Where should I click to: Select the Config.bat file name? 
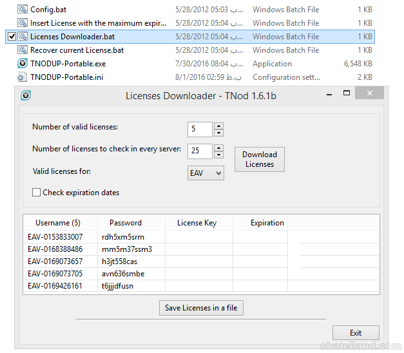point(48,10)
